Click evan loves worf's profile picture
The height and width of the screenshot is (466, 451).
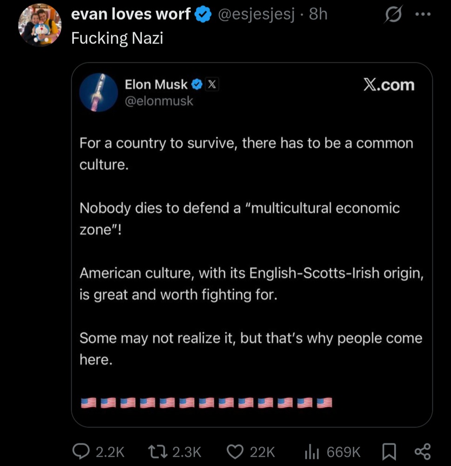40,25
